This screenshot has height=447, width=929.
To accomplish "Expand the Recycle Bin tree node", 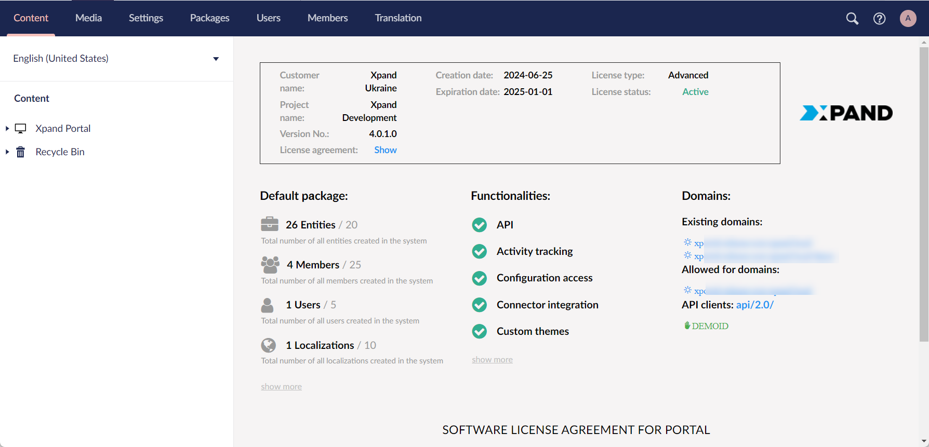I will (7, 152).
